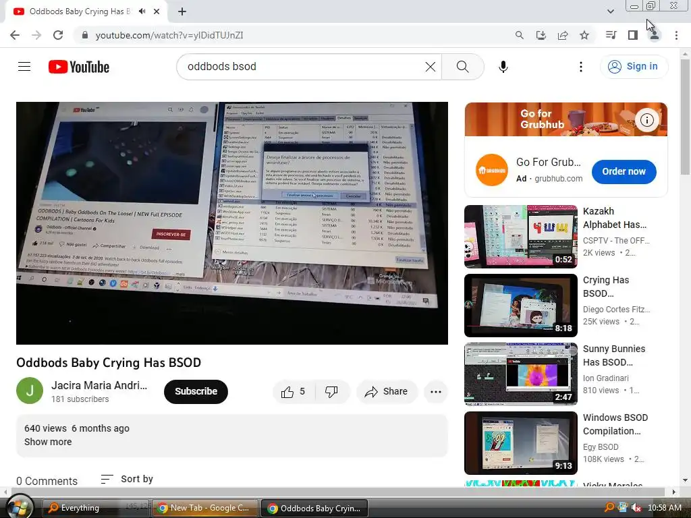Dislike the video with the thumbs down
The height and width of the screenshot is (518, 691).
(331, 391)
